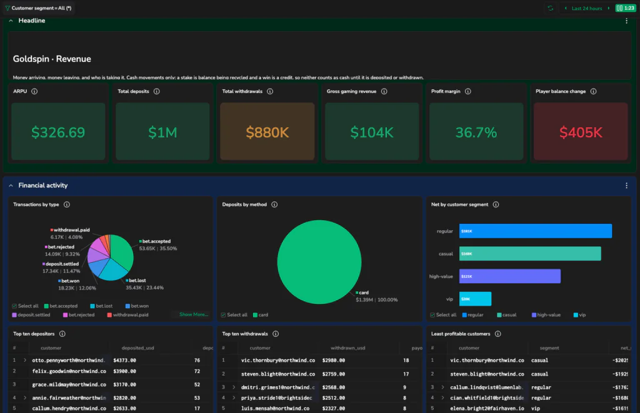
Task: Expand priya.stride1@brightside withdrawal row
Action: (234, 397)
